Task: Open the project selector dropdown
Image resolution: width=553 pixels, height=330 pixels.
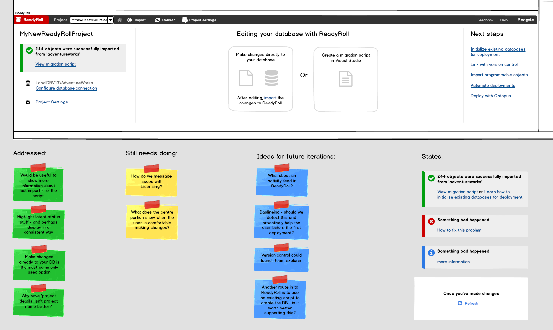Action: pyautogui.click(x=110, y=20)
